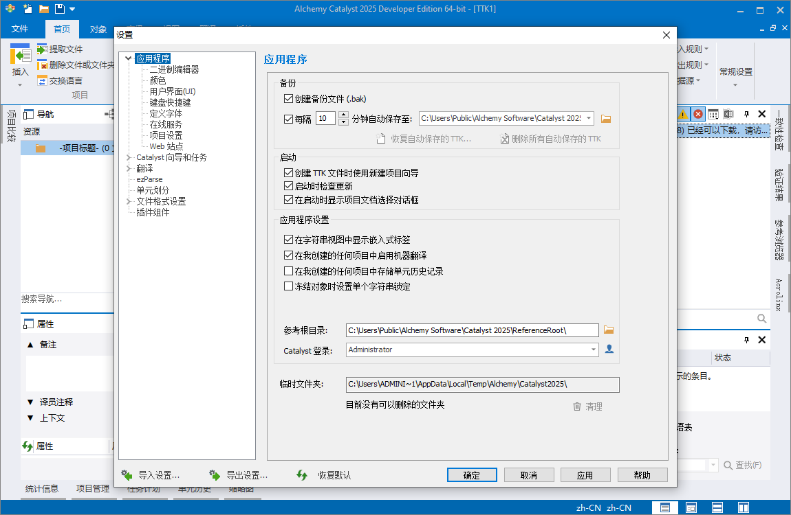The width and height of the screenshot is (791, 515).
Task: Click the 导出设置 export settings icon
Action: [215, 474]
